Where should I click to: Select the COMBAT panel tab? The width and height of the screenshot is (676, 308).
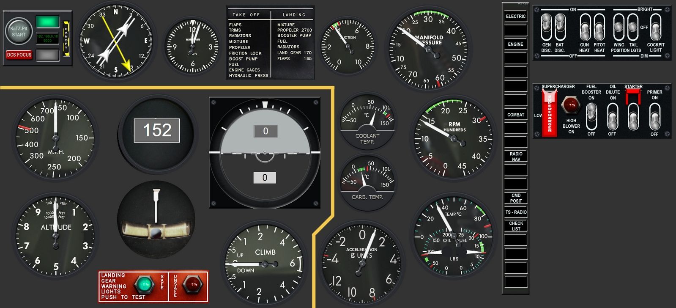pyautogui.click(x=515, y=115)
